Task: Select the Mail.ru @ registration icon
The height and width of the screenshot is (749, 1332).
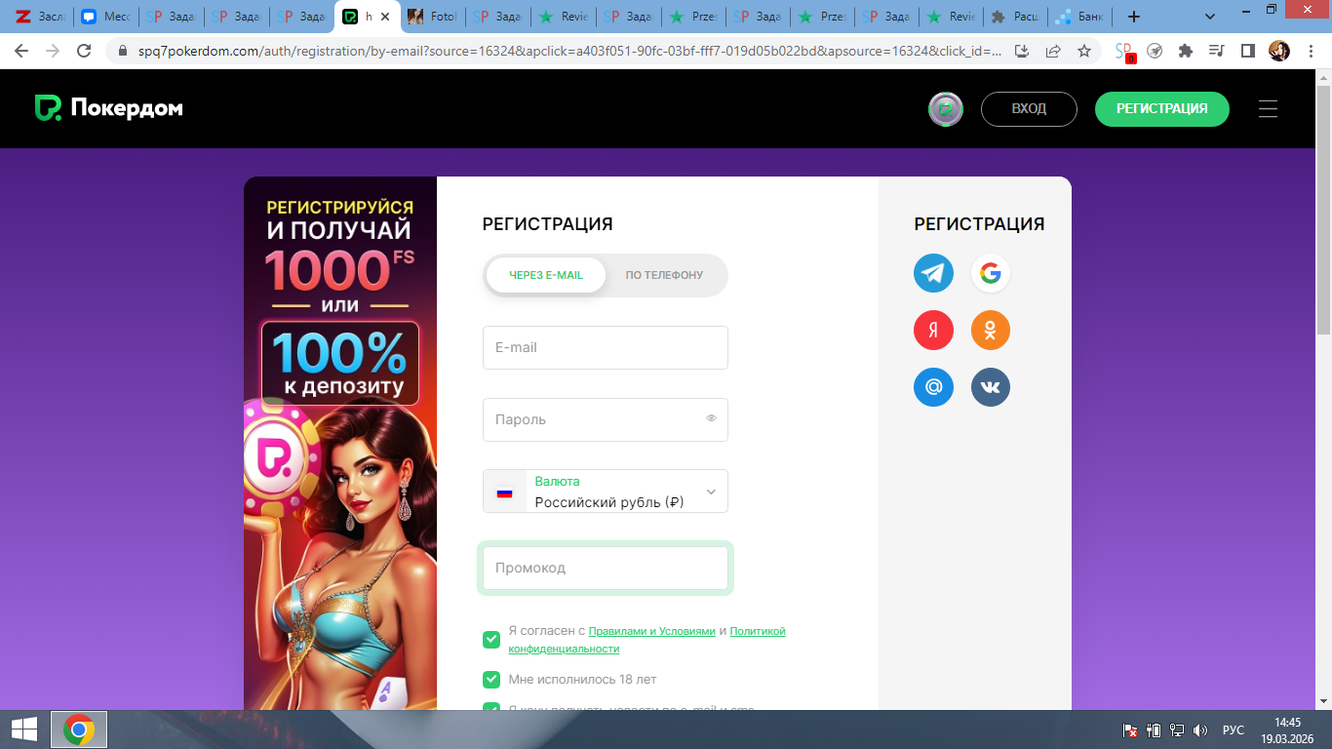Action: point(933,387)
